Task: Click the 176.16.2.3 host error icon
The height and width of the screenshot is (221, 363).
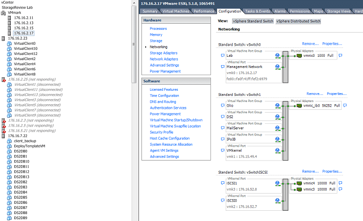Action: [x=3, y=121]
